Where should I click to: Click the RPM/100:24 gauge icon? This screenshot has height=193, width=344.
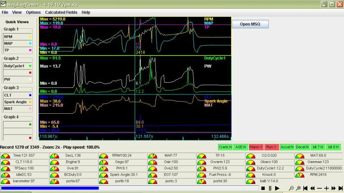[x=104, y=156]
